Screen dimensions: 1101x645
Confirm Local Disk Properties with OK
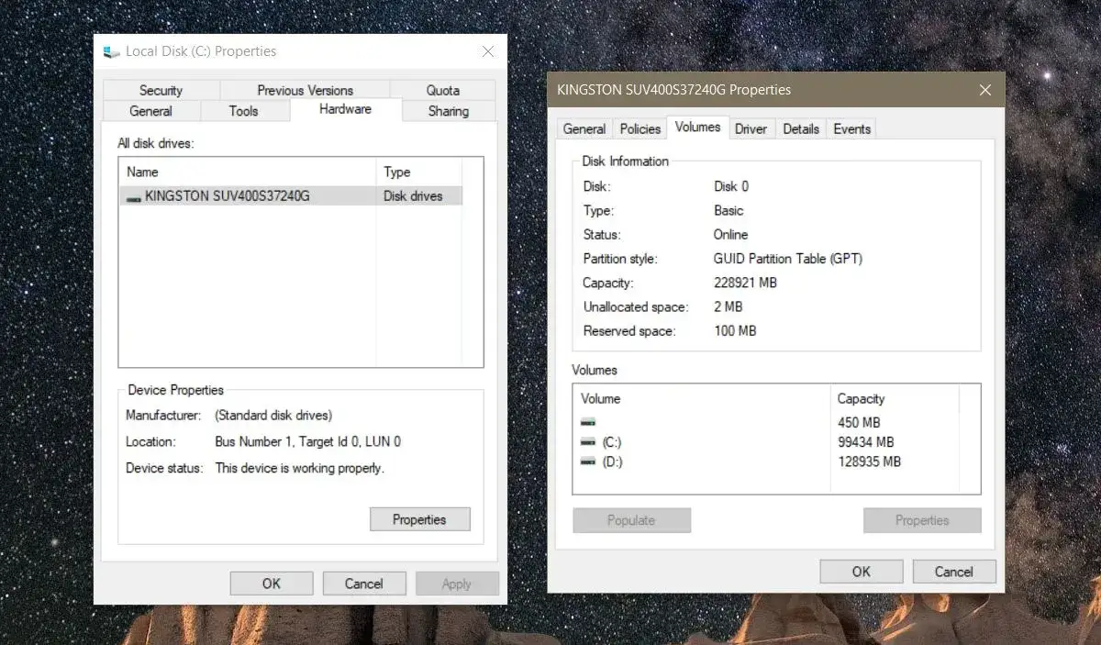click(x=271, y=583)
